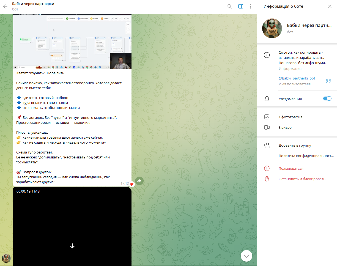Image resolution: width=337 pixels, height=266 pixels.
Task: Turn off the notifications switch
Action: [x=327, y=99]
